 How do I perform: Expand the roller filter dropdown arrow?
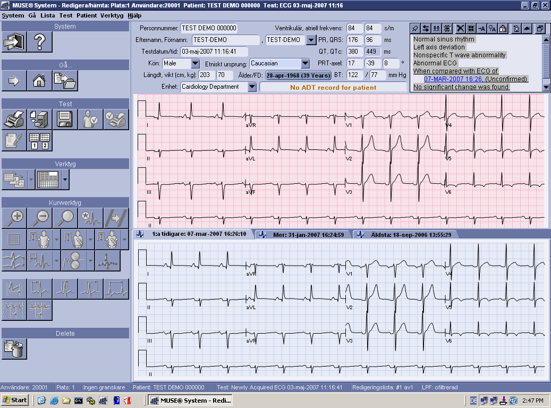pyautogui.click(x=91, y=261)
